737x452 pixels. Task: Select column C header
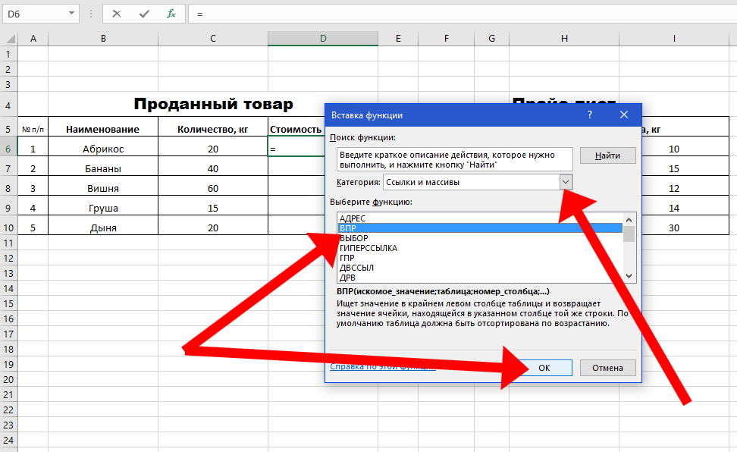[213, 39]
